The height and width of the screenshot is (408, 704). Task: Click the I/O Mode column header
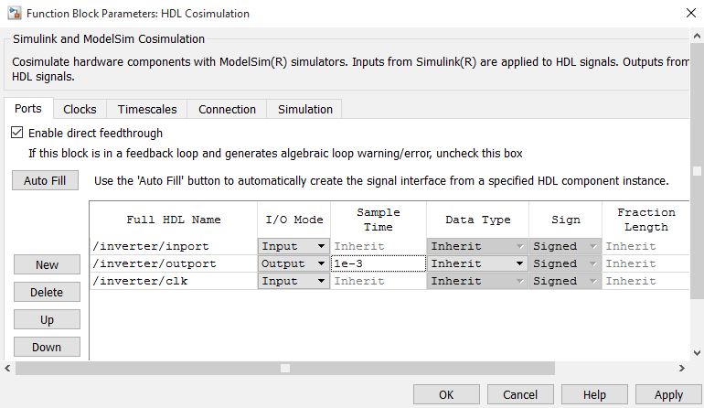[x=294, y=220]
